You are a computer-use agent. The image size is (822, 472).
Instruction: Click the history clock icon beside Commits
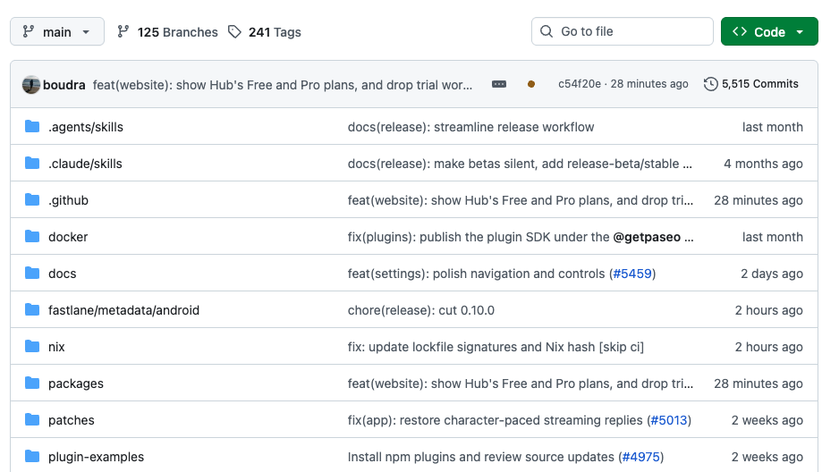pyautogui.click(x=710, y=84)
